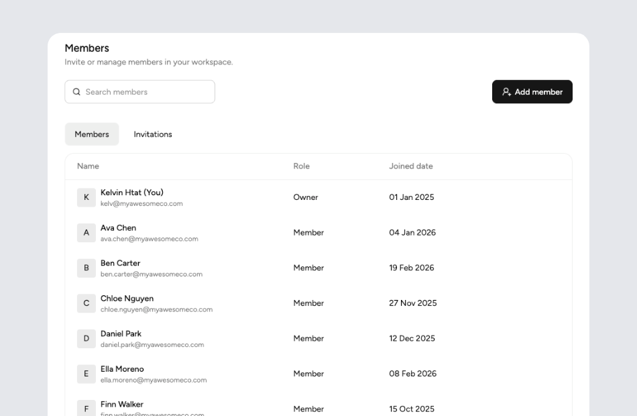Image resolution: width=637 pixels, height=416 pixels.
Task: Click the search magnifier icon
Action: coord(76,91)
